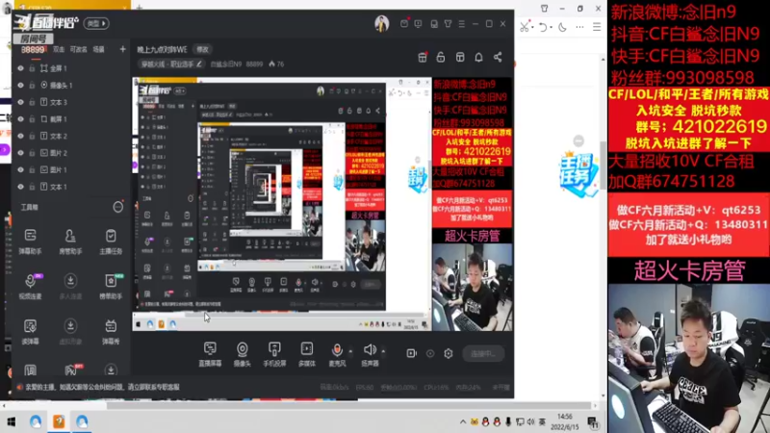Open the settings gear beside record
The image size is (770, 433).
[449, 353]
